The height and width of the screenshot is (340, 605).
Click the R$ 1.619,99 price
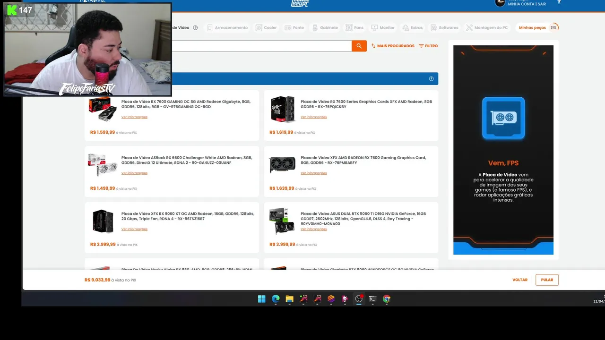(x=281, y=132)
